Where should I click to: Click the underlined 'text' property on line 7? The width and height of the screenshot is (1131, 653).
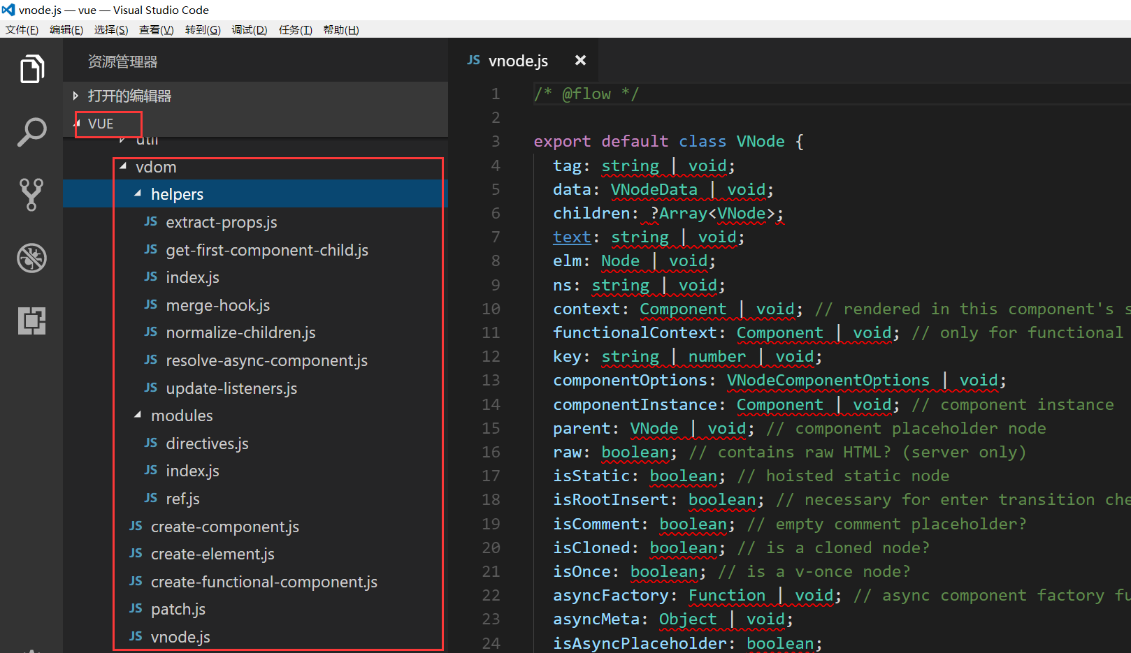pos(572,237)
